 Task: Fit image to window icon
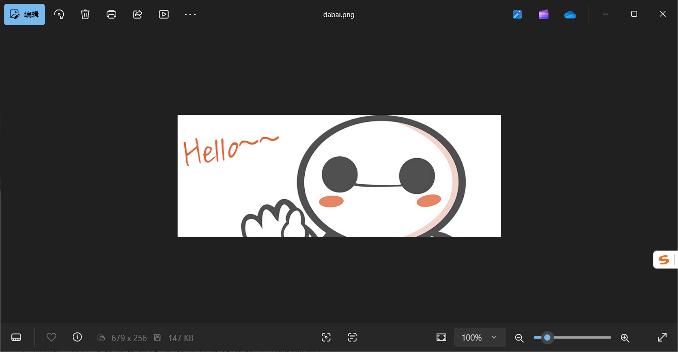tap(441, 337)
